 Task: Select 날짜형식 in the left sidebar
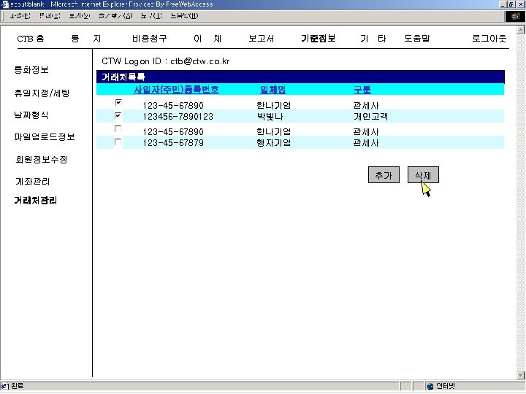click(31, 115)
